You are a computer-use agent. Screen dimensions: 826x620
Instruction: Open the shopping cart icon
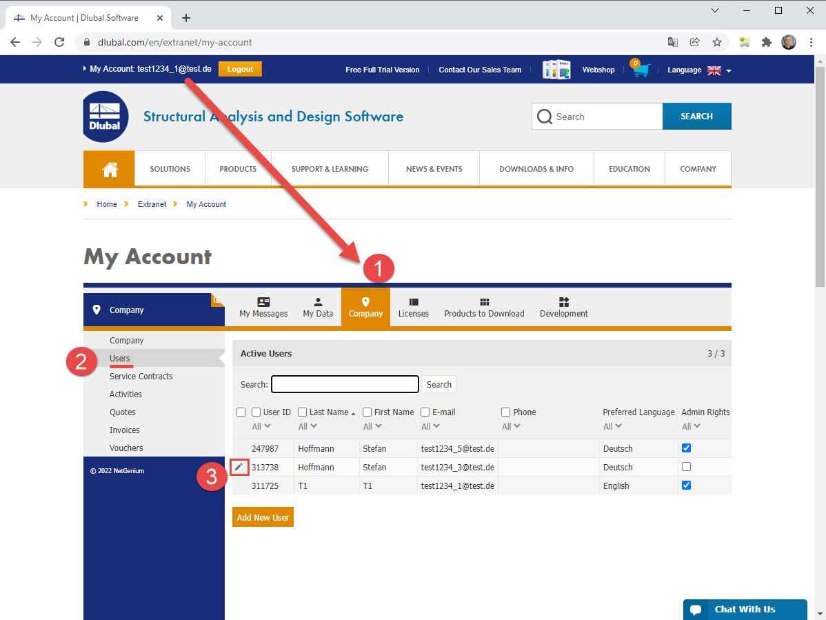point(641,69)
